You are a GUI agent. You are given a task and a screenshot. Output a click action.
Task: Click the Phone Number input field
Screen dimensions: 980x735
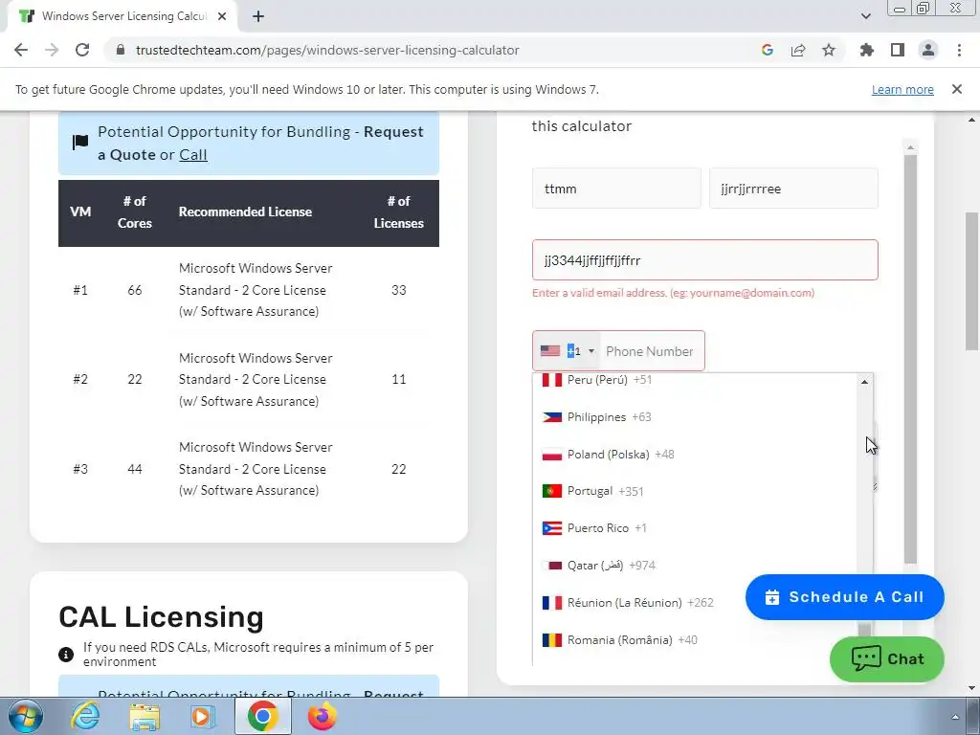pos(651,351)
